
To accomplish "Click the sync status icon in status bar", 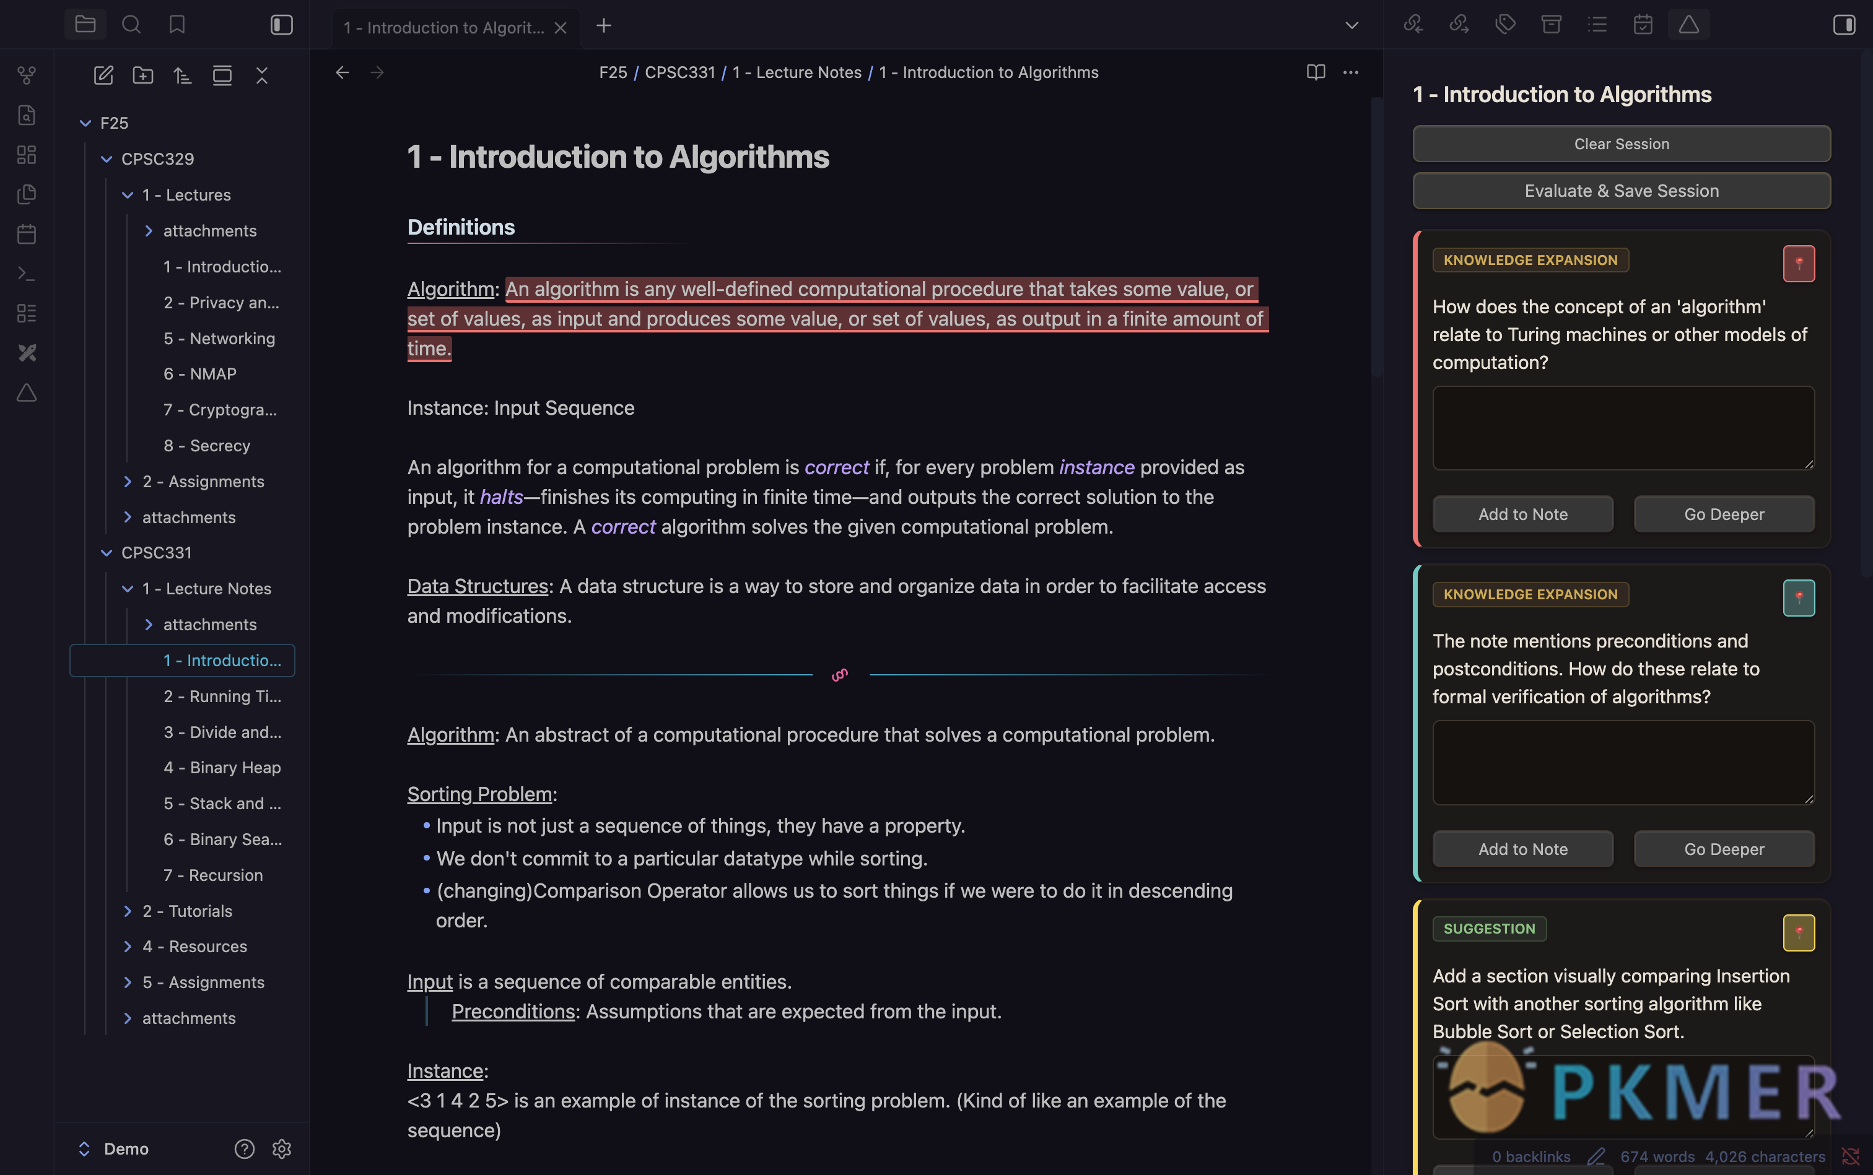I will click(x=1851, y=1156).
